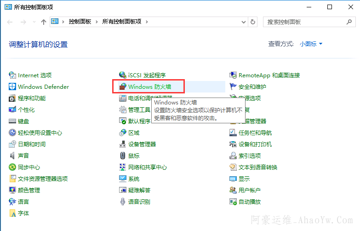Open the 轻松使用设置中心 icon
This screenshot has height=231, width=360.
(12, 133)
